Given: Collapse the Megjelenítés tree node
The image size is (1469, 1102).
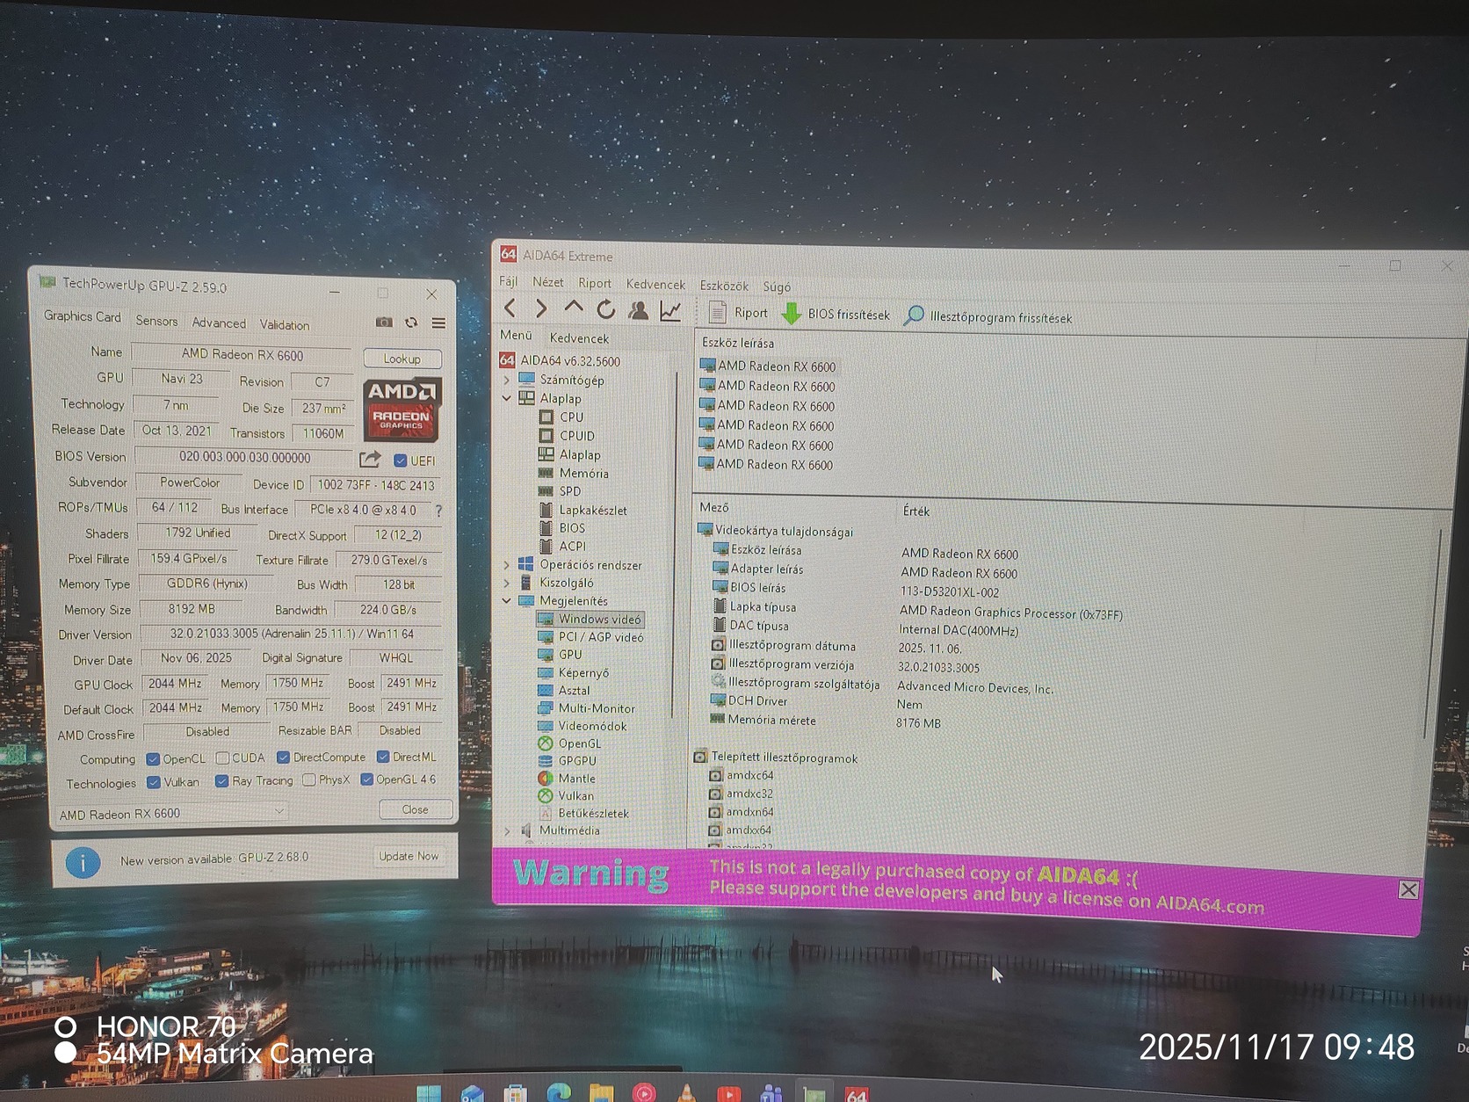Looking at the screenshot, I should pyautogui.click(x=507, y=600).
